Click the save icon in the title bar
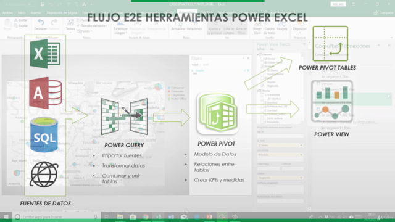 pyautogui.click(x=43, y=4)
